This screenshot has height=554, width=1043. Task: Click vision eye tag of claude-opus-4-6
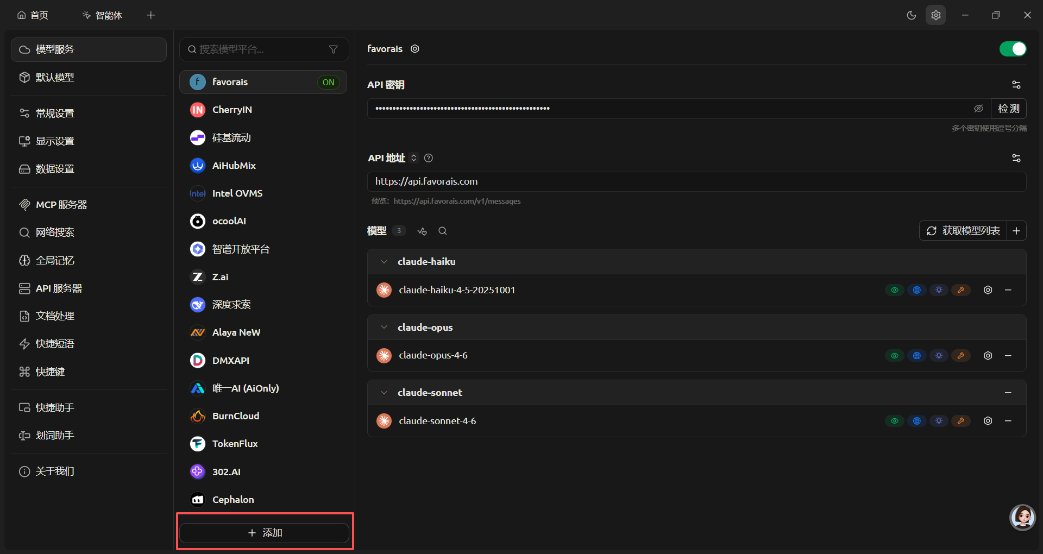pyautogui.click(x=895, y=356)
